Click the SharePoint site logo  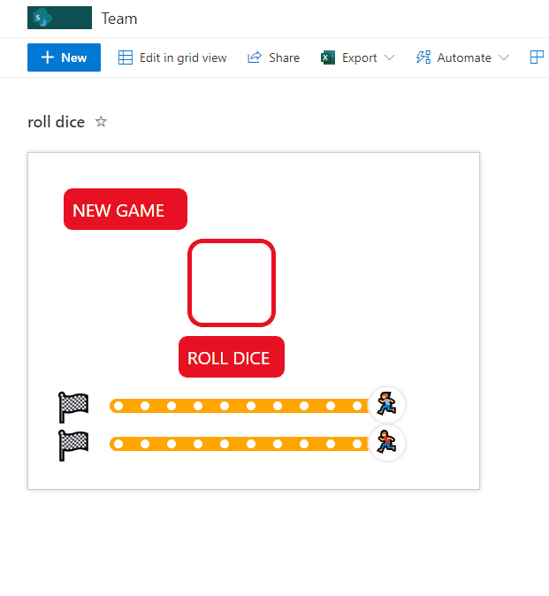point(59,18)
